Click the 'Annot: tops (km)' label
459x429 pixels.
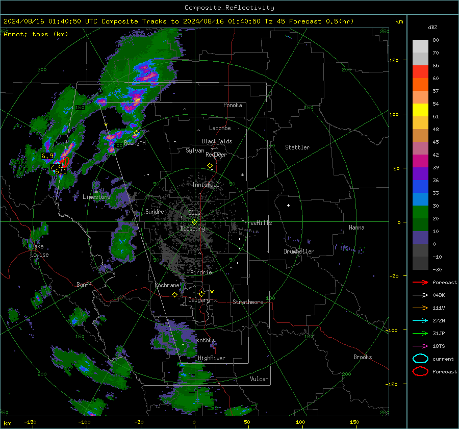pos(36,34)
